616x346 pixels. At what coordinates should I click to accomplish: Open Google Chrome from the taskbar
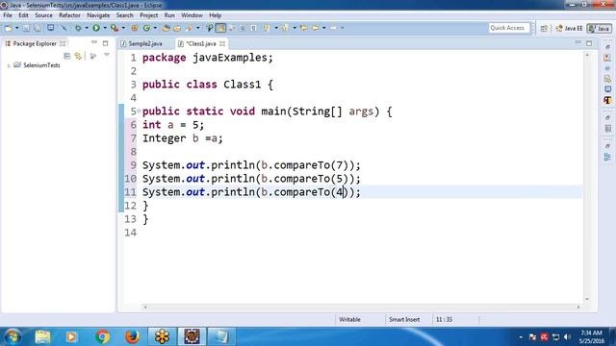click(x=102, y=336)
